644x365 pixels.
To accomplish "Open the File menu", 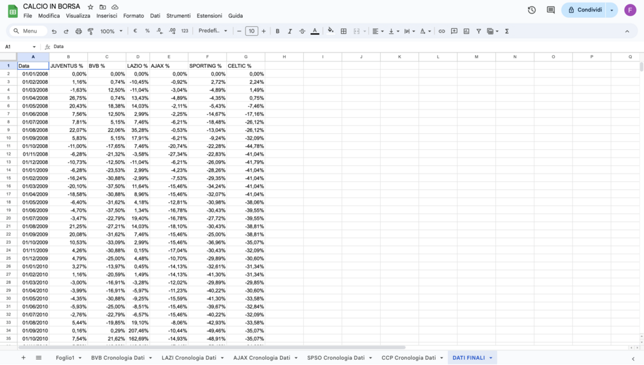I will pyautogui.click(x=28, y=15).
